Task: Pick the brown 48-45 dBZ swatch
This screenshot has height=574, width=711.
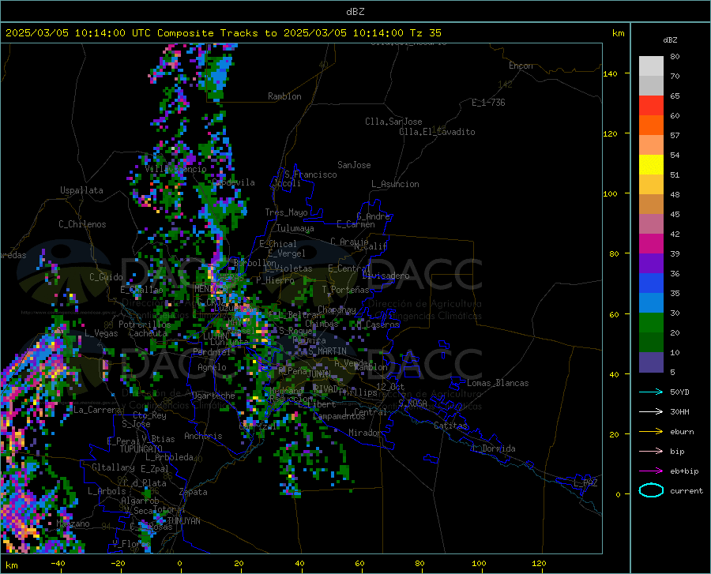Action: pos(651,204)
